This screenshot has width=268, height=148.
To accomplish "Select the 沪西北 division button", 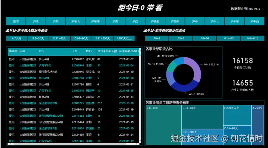I will [155, 21].
